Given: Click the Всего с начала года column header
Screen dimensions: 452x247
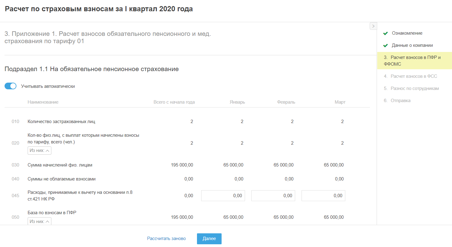Looking at the screenshot, I should [x=174, y=102].
